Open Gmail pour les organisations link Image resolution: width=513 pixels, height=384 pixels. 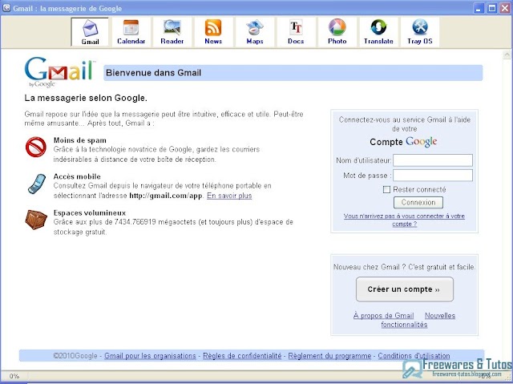150,356
